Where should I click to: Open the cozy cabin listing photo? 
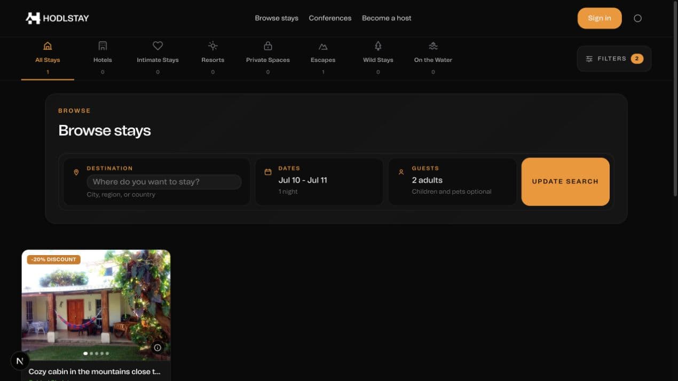click(x=96, y=305)
